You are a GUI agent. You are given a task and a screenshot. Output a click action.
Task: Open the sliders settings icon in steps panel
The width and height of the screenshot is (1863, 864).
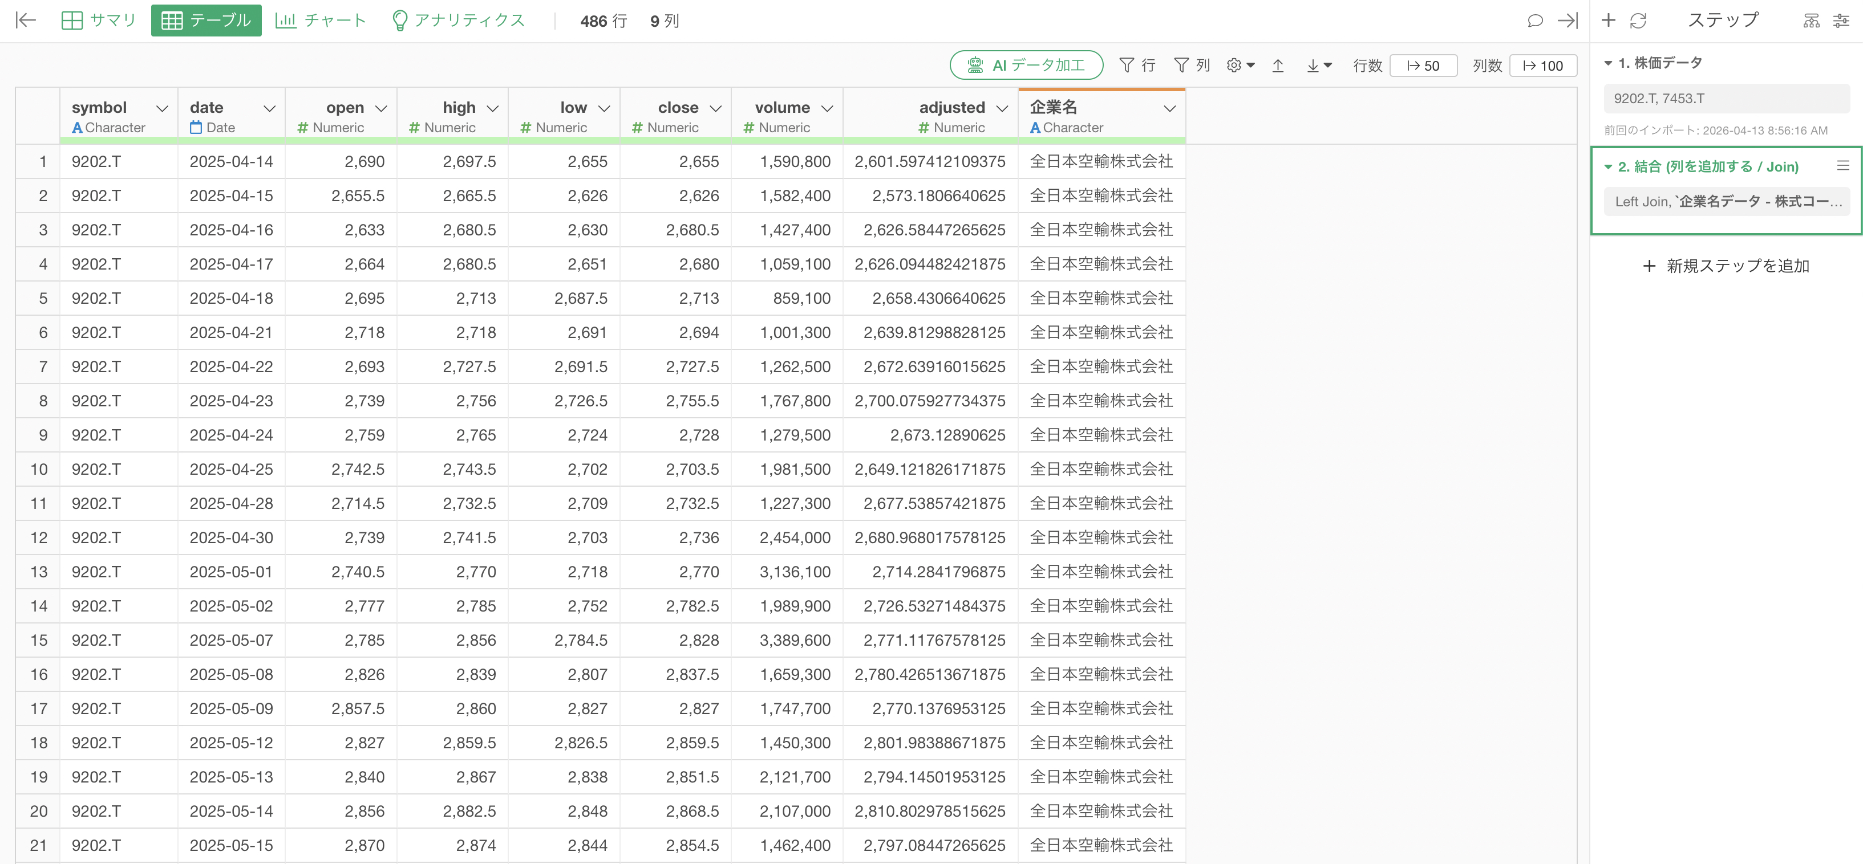(x=1841, y=20)
